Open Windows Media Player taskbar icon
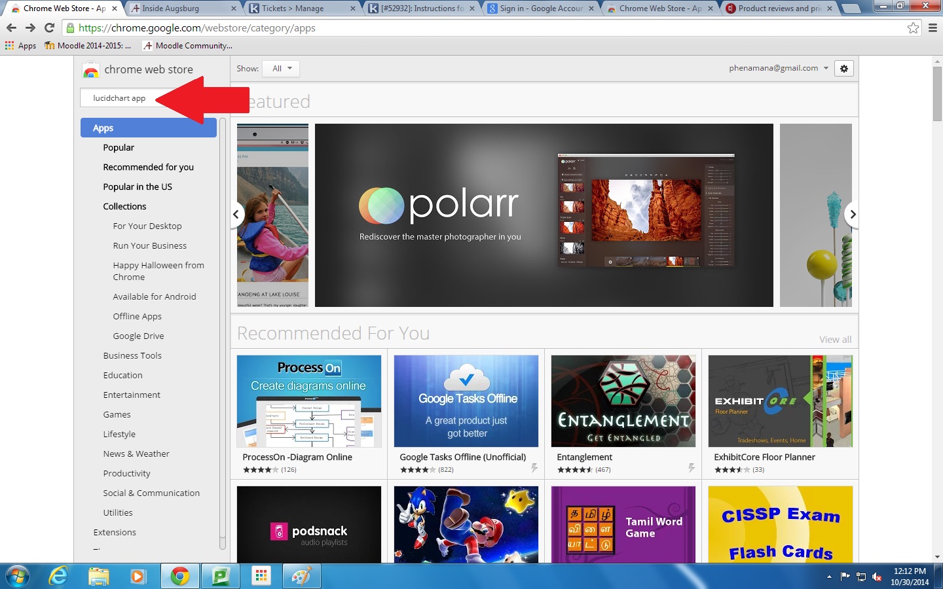This screenshot has height=589, width=943. coord(138,577)
